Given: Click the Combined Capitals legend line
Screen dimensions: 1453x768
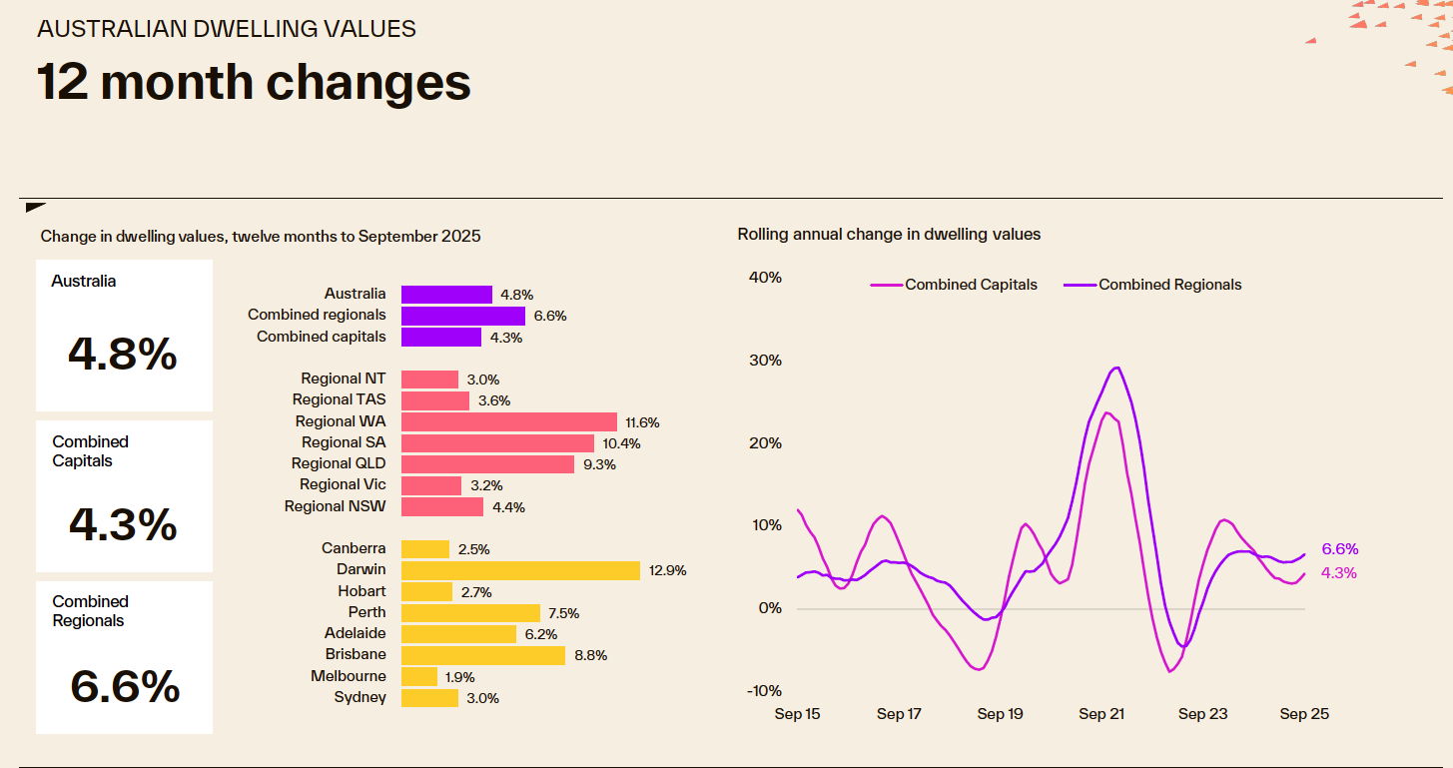Looking at the screenshot, I should 886,286.
